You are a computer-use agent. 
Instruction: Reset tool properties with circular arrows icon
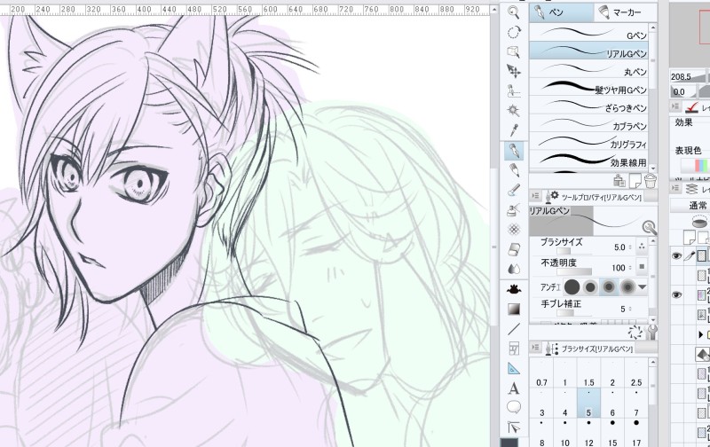pos(635,333)
